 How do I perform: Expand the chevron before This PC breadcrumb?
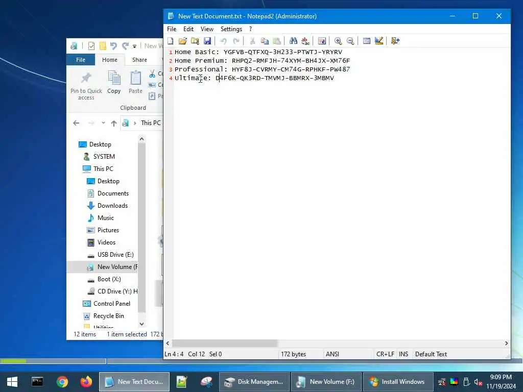(135, 123)
